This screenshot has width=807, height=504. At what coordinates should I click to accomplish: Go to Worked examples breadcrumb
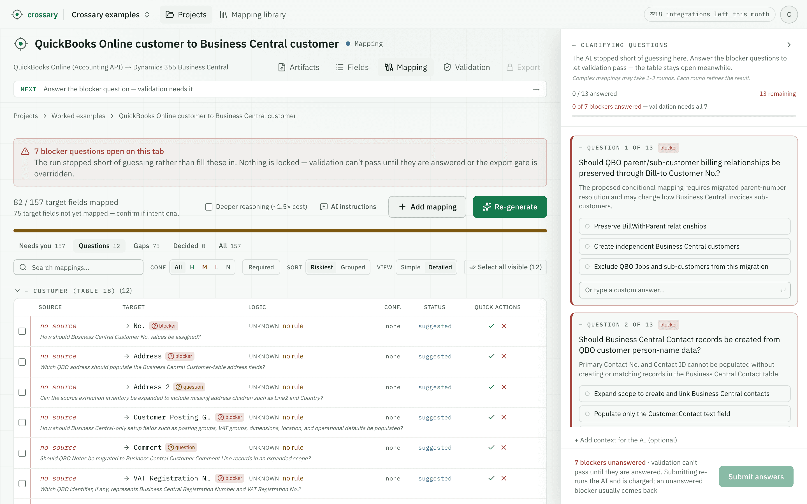pyautogui.click(x=78, y=116)
